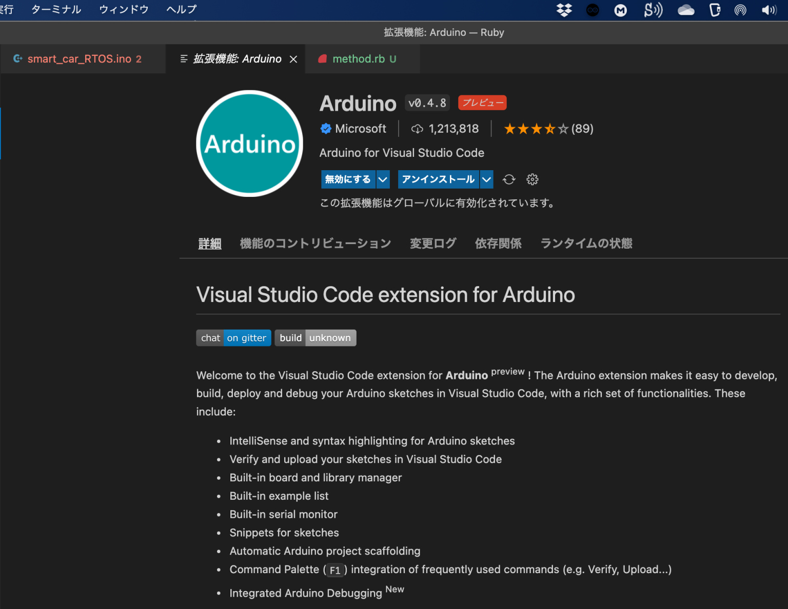Click 'Snippets for sketches' list item
Viewport: 788px width, 609px height.
coord(284,533)
